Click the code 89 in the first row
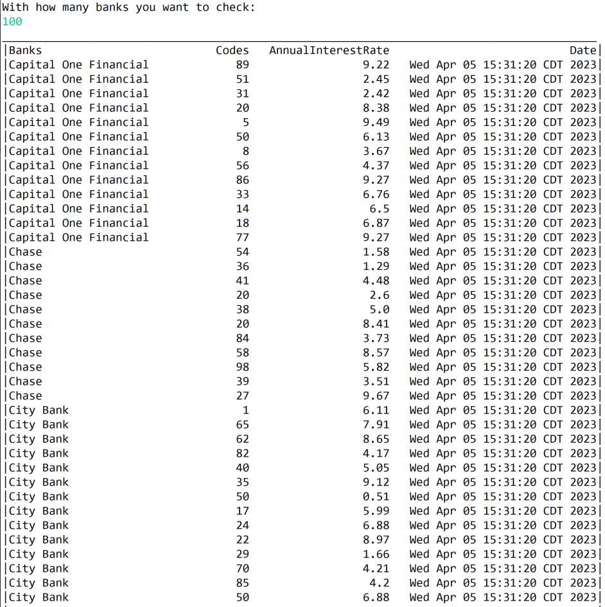605x607 pixels. tap(243, 64)
